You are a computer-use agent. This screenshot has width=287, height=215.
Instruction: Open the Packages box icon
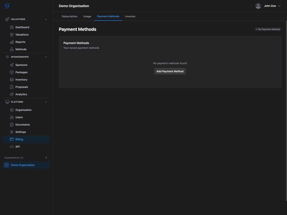click(x=11, y=72)
